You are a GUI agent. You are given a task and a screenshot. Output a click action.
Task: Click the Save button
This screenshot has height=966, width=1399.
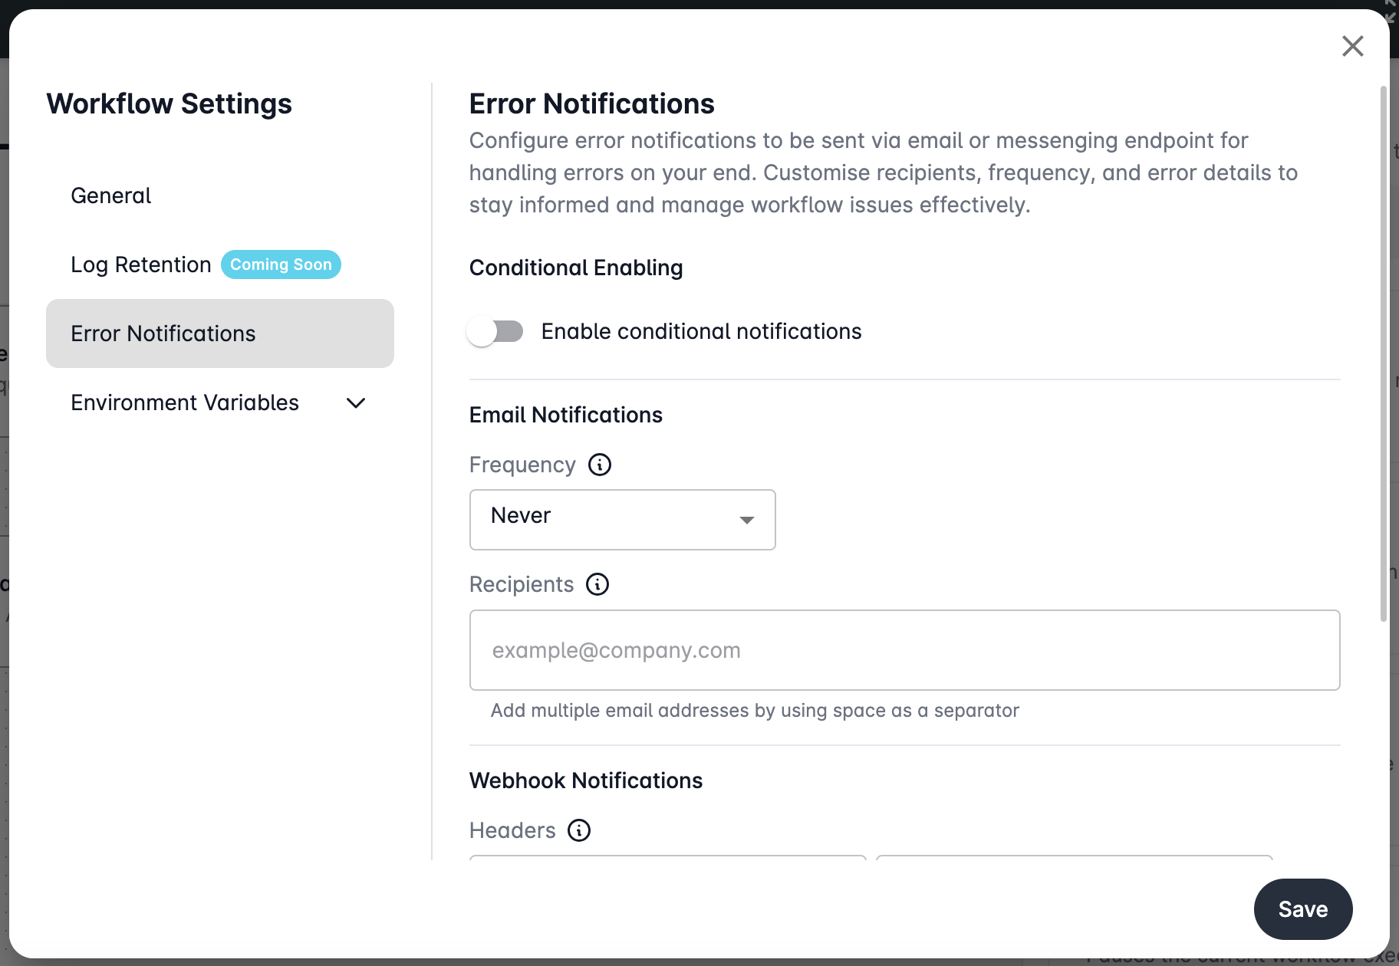coord(1302,909)
